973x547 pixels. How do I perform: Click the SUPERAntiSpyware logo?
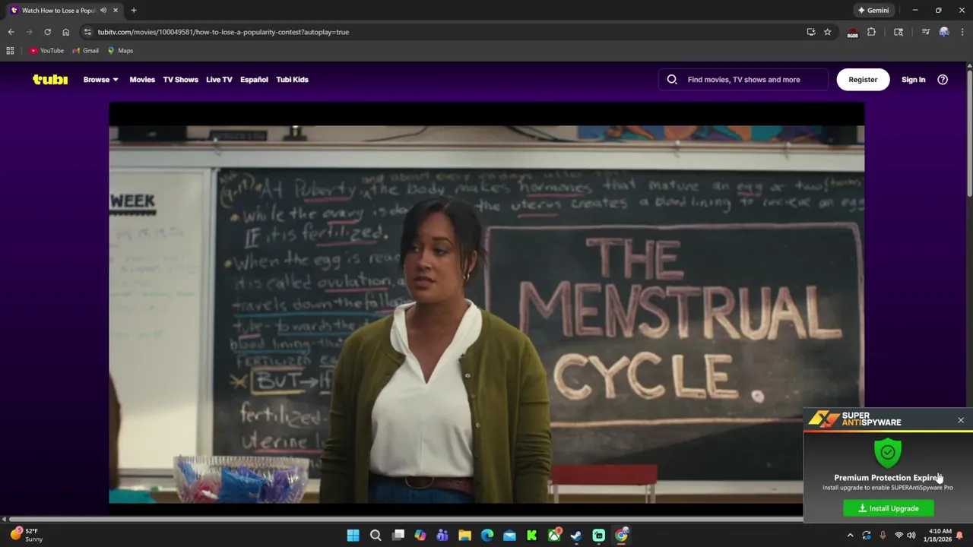coord(854,419)
